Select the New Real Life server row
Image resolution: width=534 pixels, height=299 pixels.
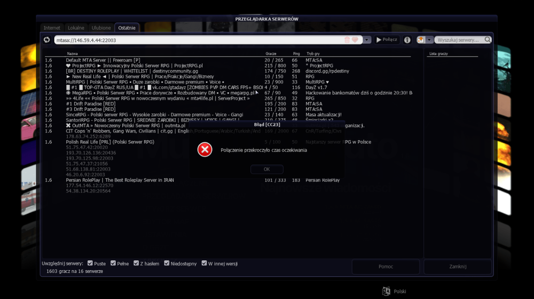[x=227, y=76]
